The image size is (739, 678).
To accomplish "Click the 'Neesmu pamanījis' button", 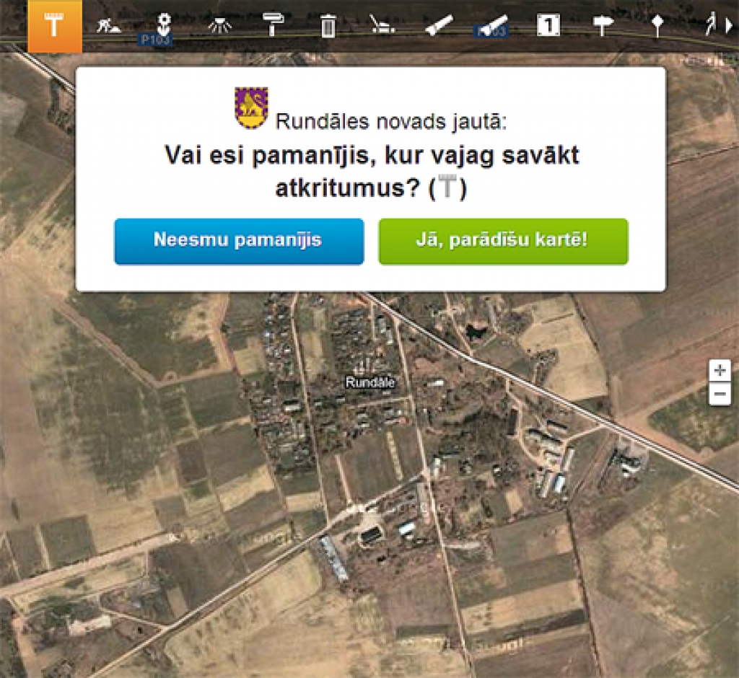I will click(x=239, y=242).
